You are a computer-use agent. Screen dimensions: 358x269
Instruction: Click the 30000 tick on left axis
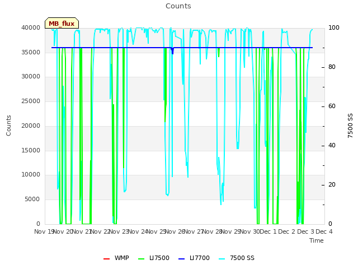(31, 76)
